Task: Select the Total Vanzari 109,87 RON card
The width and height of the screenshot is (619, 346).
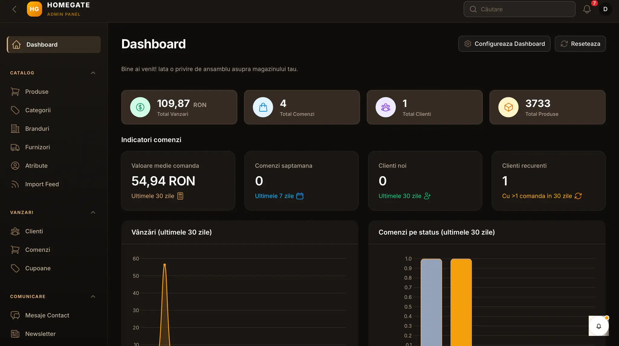Action: pos(179,107)
